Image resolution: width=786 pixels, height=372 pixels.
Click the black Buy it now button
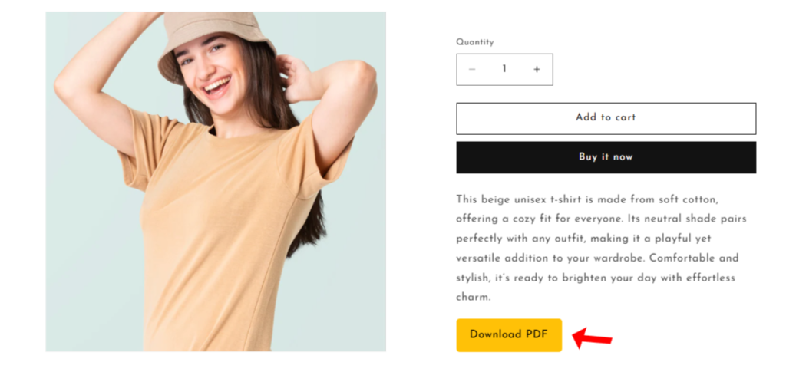pyautogui.click(x=606, y=157)
